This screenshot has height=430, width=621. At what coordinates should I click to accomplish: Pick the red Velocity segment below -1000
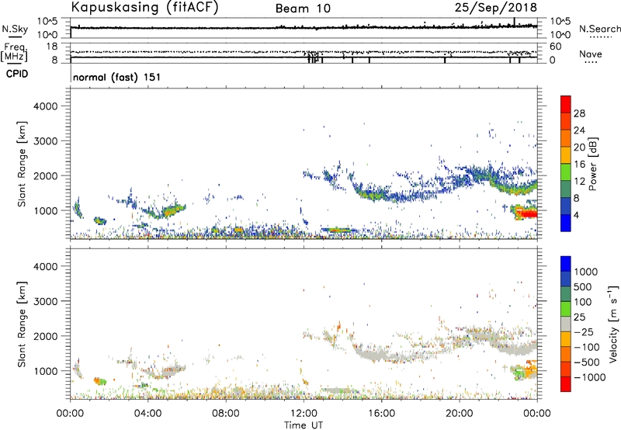pos(566,384)
